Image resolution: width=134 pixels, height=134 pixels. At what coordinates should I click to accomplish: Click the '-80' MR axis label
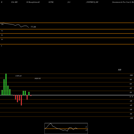[131, 114]
